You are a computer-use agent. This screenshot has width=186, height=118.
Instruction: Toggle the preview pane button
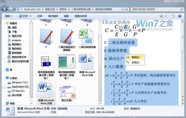pyautogui.click(x=173, y=16)
